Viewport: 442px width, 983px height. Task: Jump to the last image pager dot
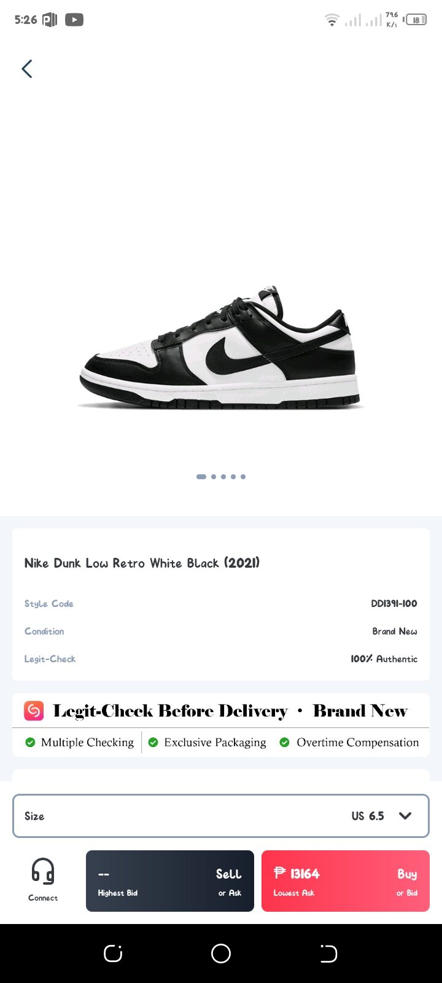tap(243, 477)
